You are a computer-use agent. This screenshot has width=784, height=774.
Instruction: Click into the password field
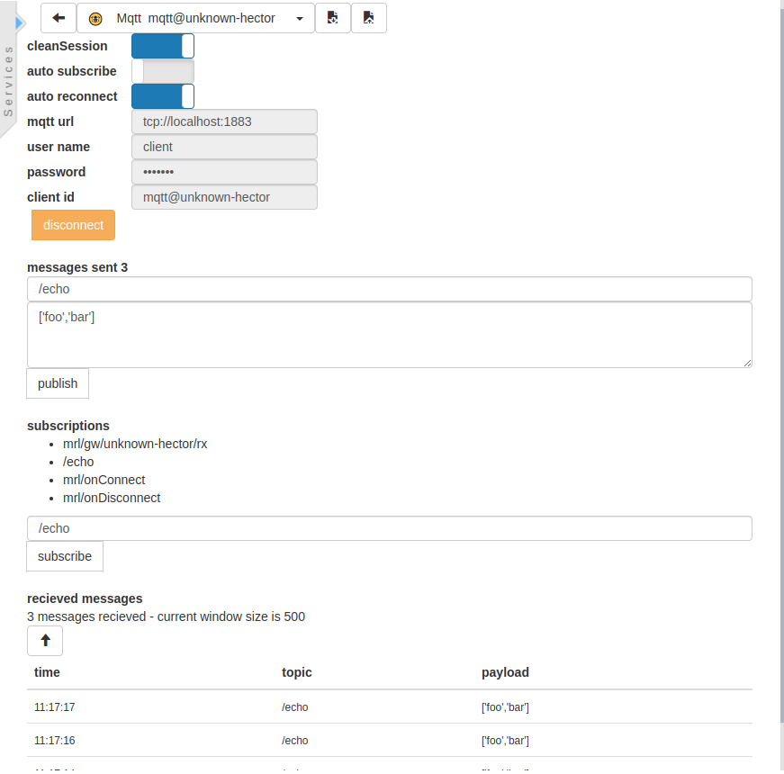pyautogui.click(x=224, y=172)
